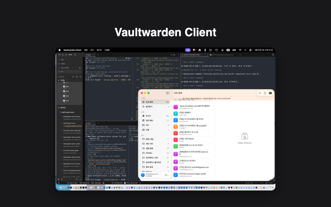Click the Projects list options icon
Screen dimensions: 331x207
click(73, 77)
